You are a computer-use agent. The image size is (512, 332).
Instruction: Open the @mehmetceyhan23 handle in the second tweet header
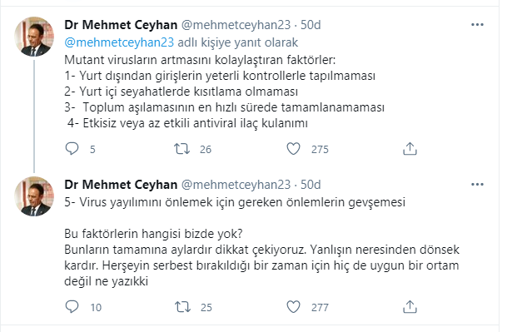236,185
